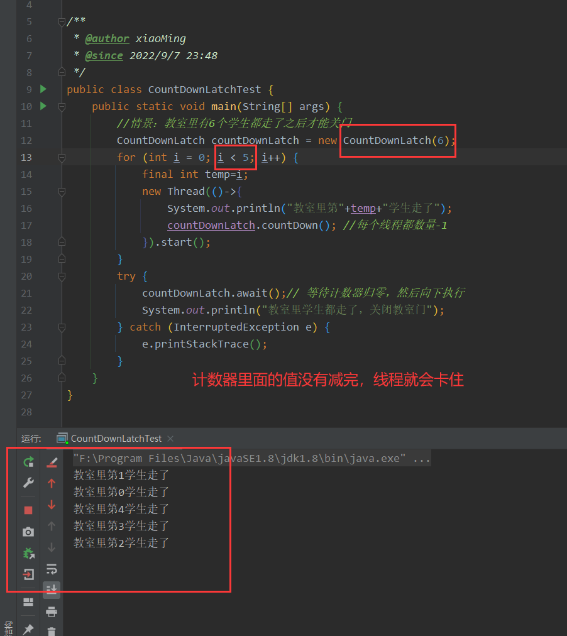Click the java.exe command line in console

coord(251,458)
